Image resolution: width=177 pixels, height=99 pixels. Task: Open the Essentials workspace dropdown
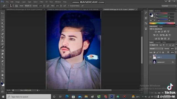[x=169, y=6]
